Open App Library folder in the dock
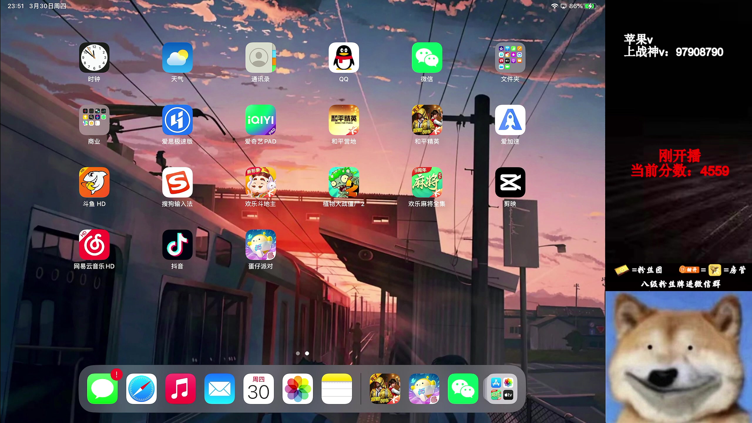This screenshot has height=423, width=752. click(x=502, y=389)
